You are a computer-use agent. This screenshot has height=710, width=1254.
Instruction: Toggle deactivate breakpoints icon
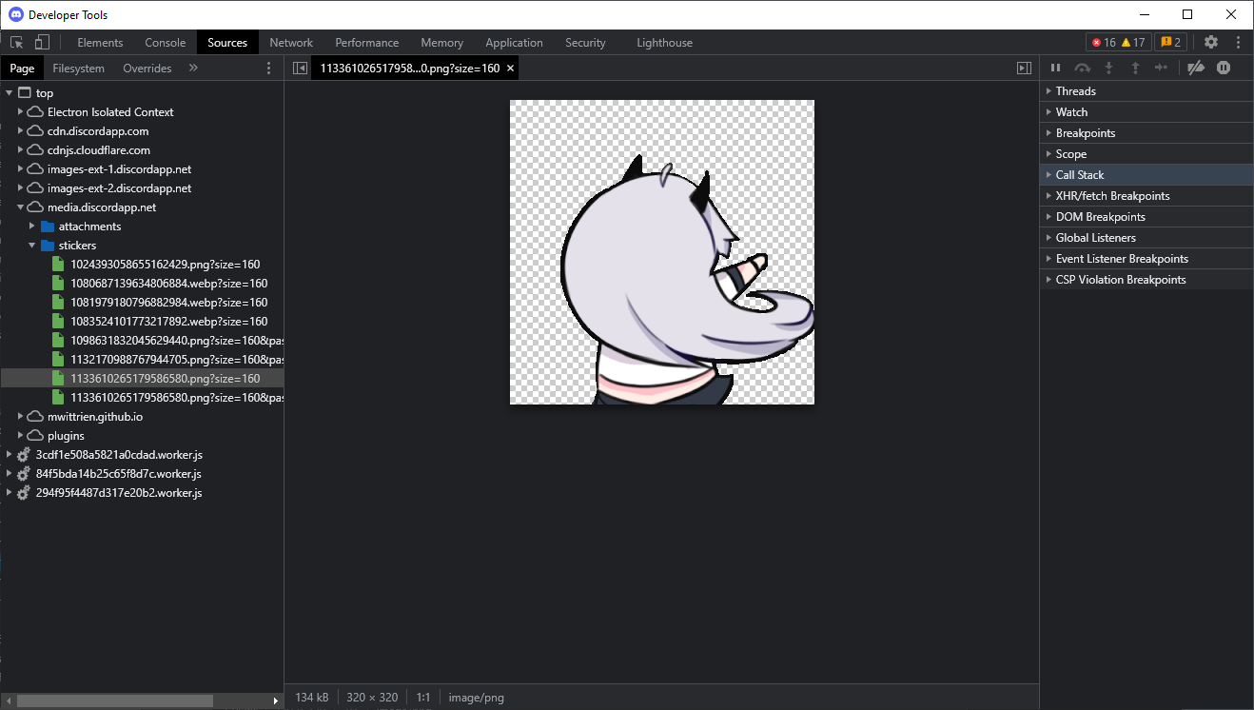tap(1196, 69)
